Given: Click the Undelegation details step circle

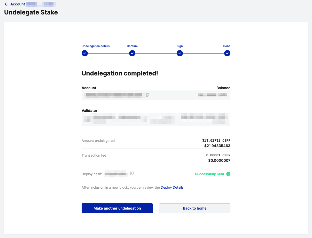Looking at the screenshot, I should click(x=85, y=53).
